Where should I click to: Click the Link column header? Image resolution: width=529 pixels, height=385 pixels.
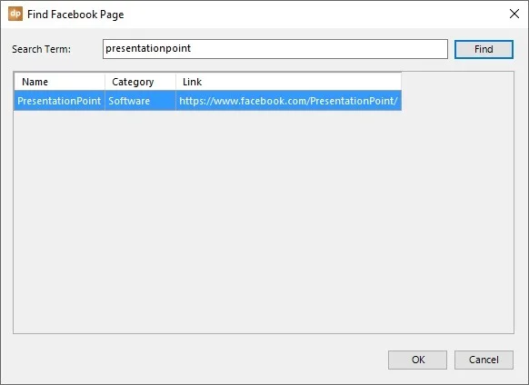click(x=288, y=82)
